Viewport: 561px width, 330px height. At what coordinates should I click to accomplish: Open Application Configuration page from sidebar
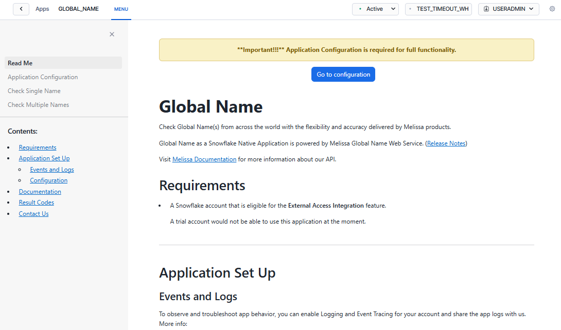point(43,77)
